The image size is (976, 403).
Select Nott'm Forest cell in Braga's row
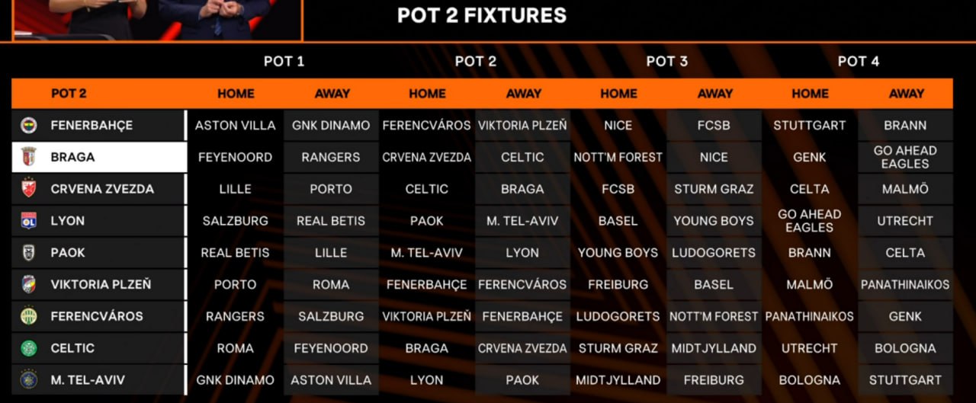pyautogui.click(x=618, y=157)
